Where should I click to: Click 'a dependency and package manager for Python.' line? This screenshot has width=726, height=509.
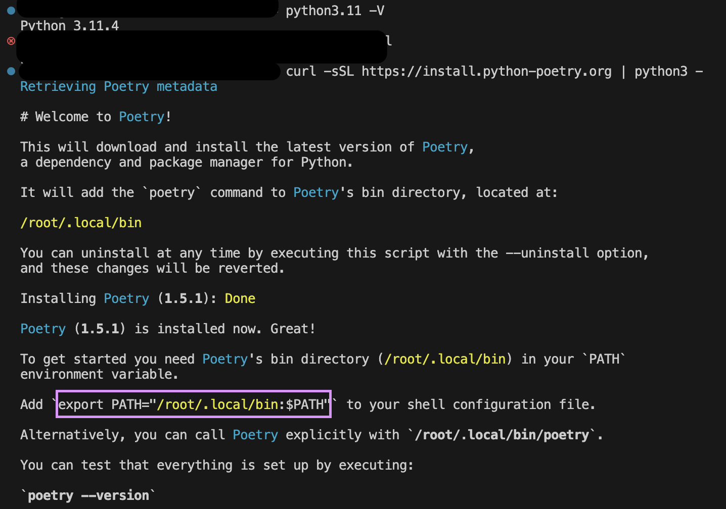187,162
